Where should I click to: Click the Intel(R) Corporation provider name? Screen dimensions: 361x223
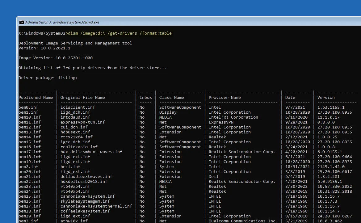(x=233, y=117)
